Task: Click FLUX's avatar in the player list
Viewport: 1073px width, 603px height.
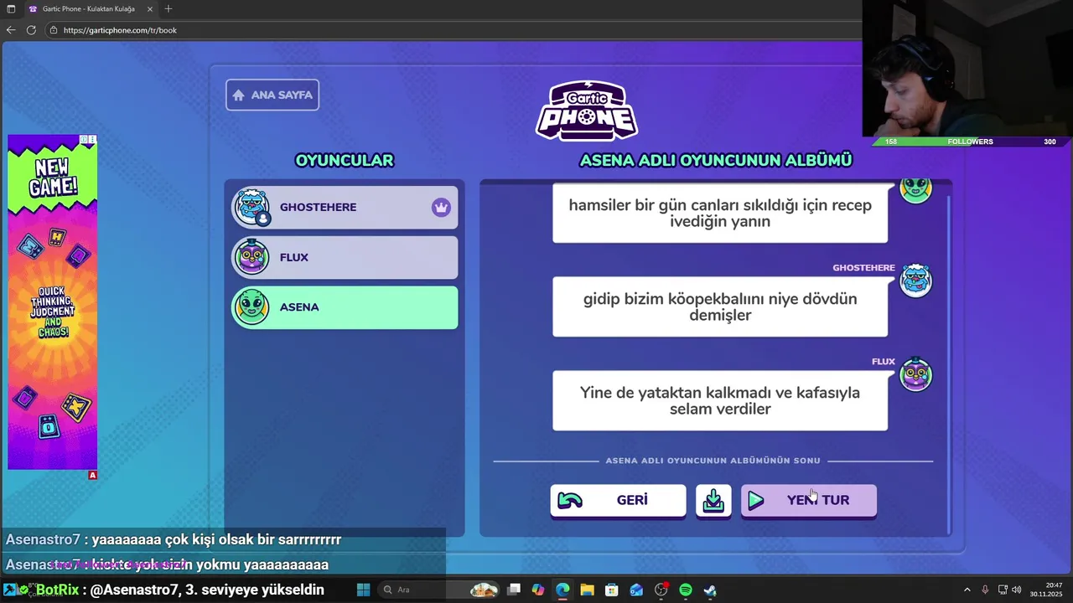Action: (252, 256)
